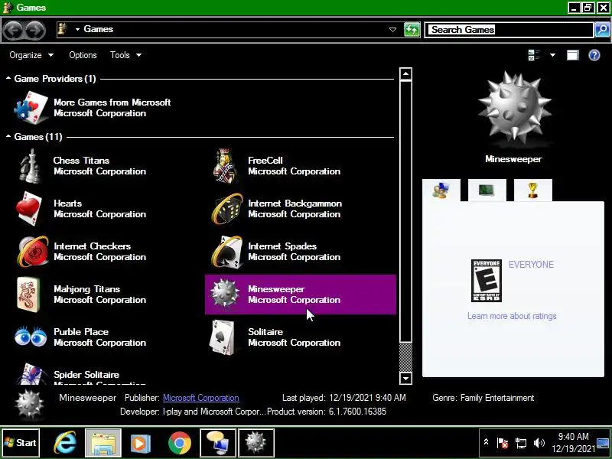
Task: Collapse the Games (11) group
Action: [x=8, y=137]
